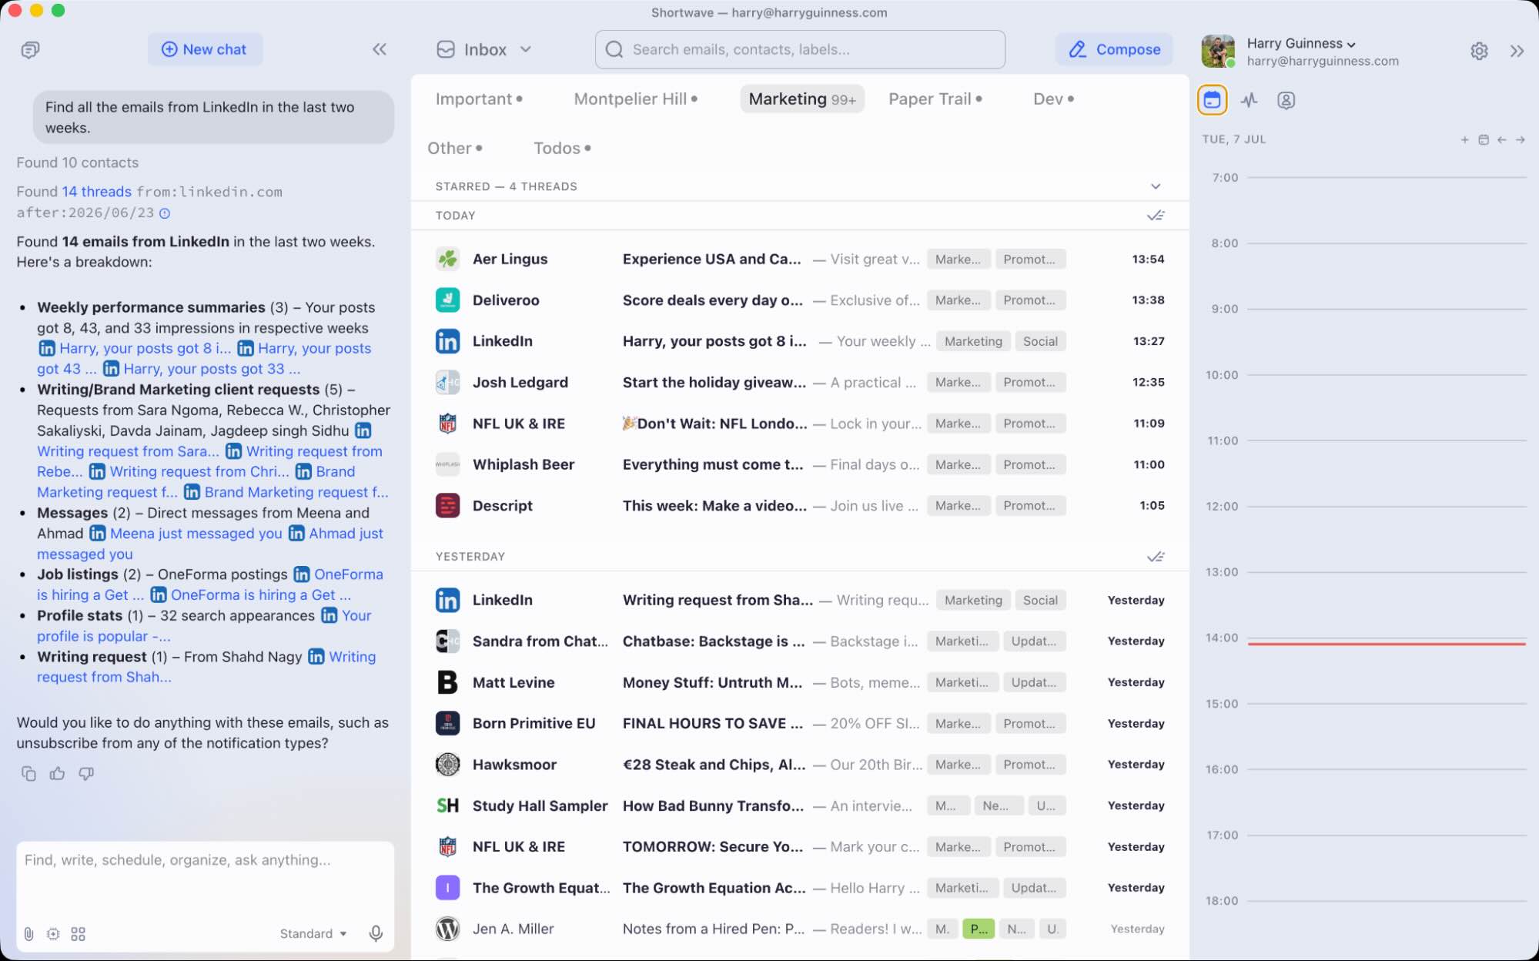Screen dimensions: 1539x961
Task: Open the chat history icon
Action: 30,50
